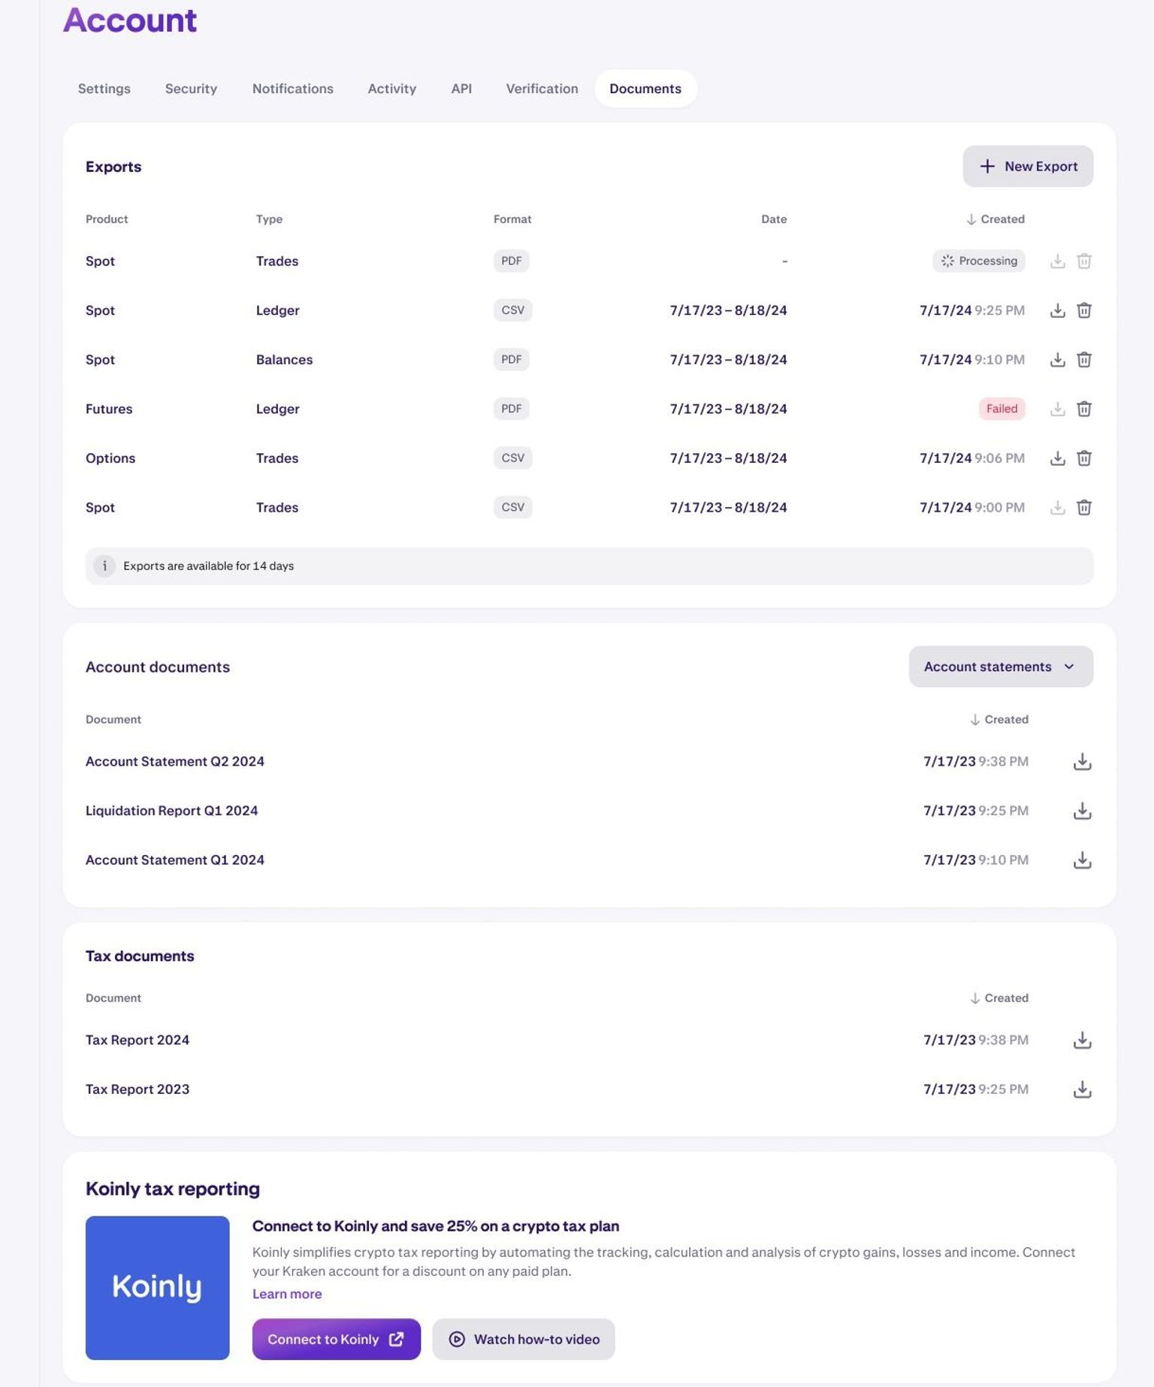1154x1387 pixels.
Task: Click 'Tax Report 2024' document name
Action: tap(137, 1041)
